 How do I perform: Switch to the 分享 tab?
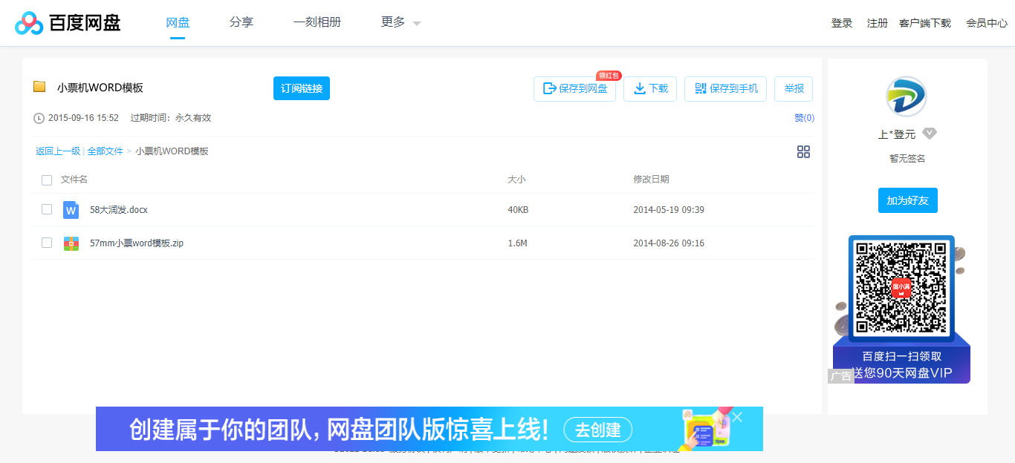241,22
